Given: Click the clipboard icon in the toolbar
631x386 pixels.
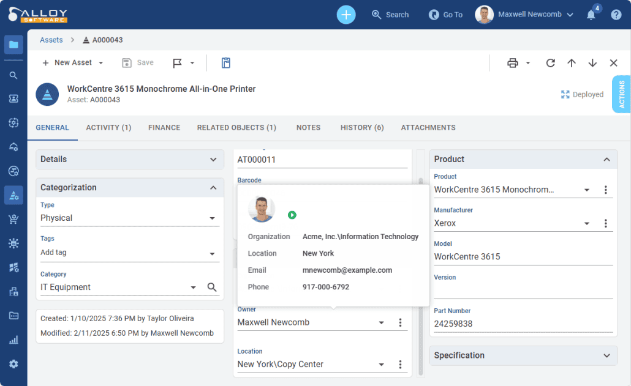Looking at the screenshot, I should coord(225,62).
